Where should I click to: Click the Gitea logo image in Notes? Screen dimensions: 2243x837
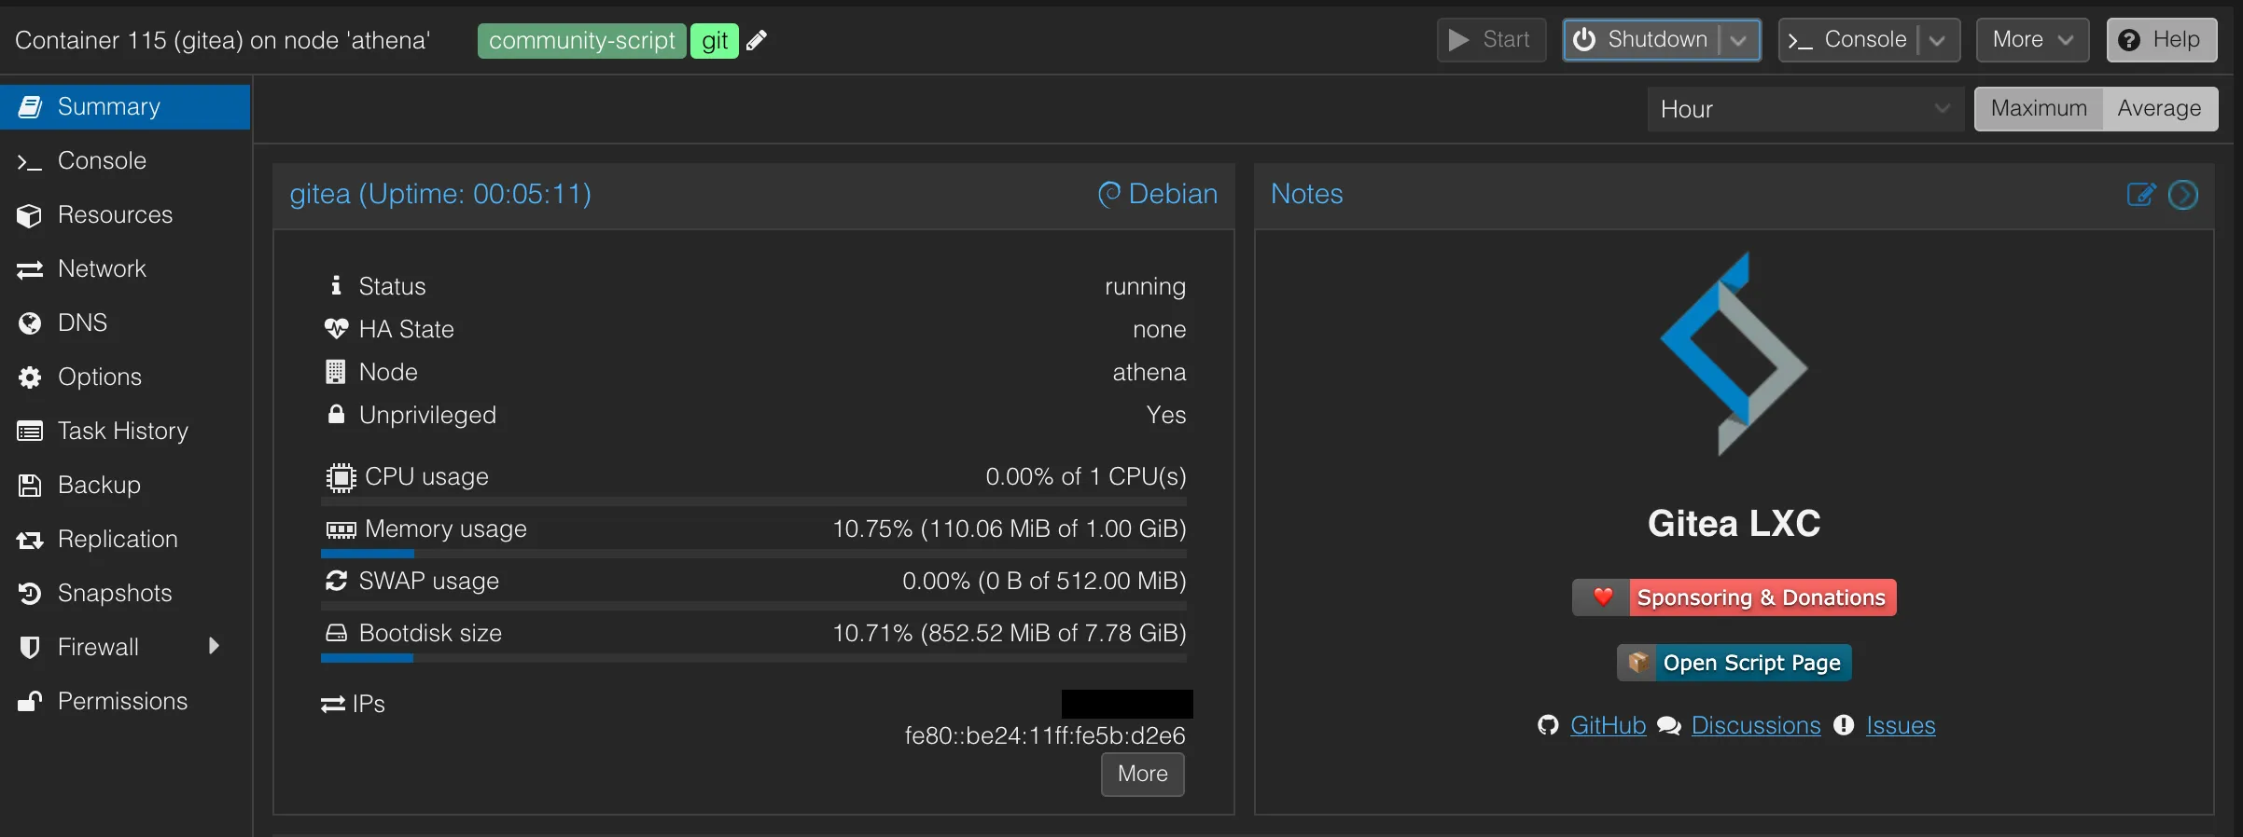click(x=1734, y=353)
